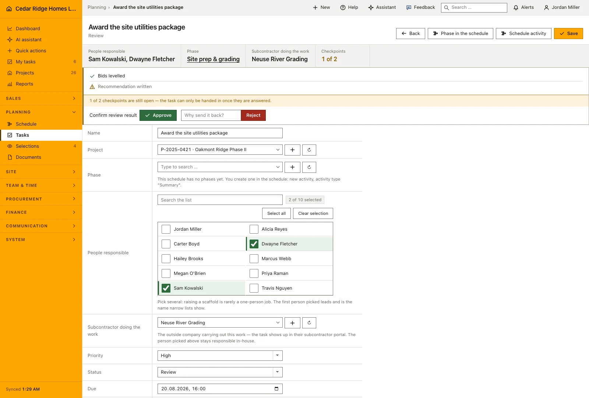Expand the SALES sidebar section
Screen dimensions: 589x398
click(x=41, y=98)
